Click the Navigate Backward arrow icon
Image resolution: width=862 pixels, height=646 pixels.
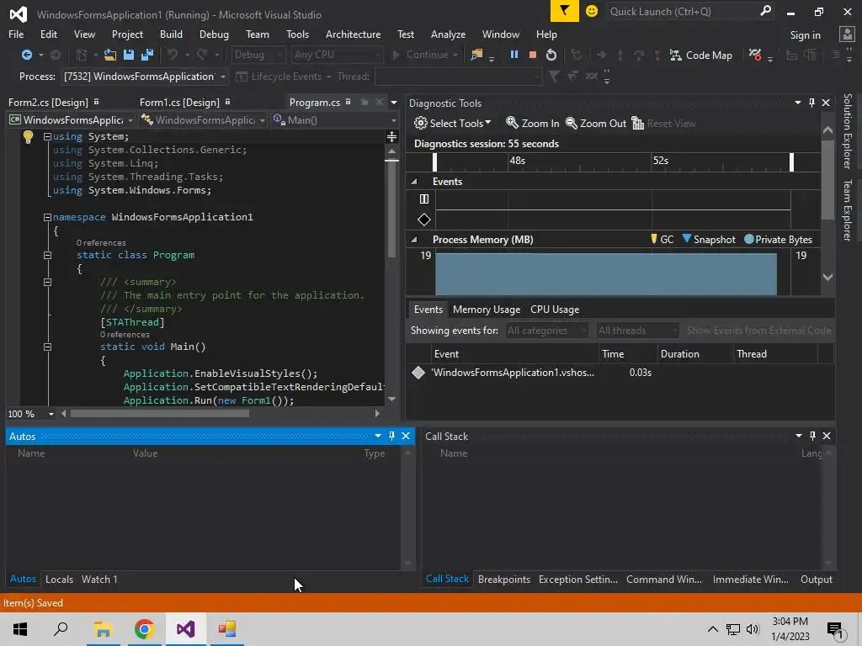point(26,55)
